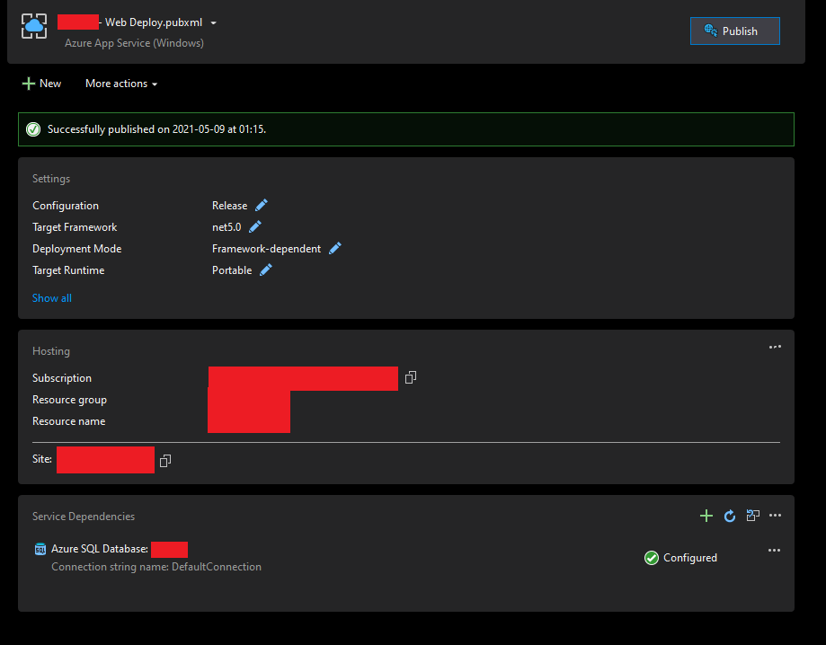Open the Hosting section ellipsis menu
826x645 pixels.
775,347
